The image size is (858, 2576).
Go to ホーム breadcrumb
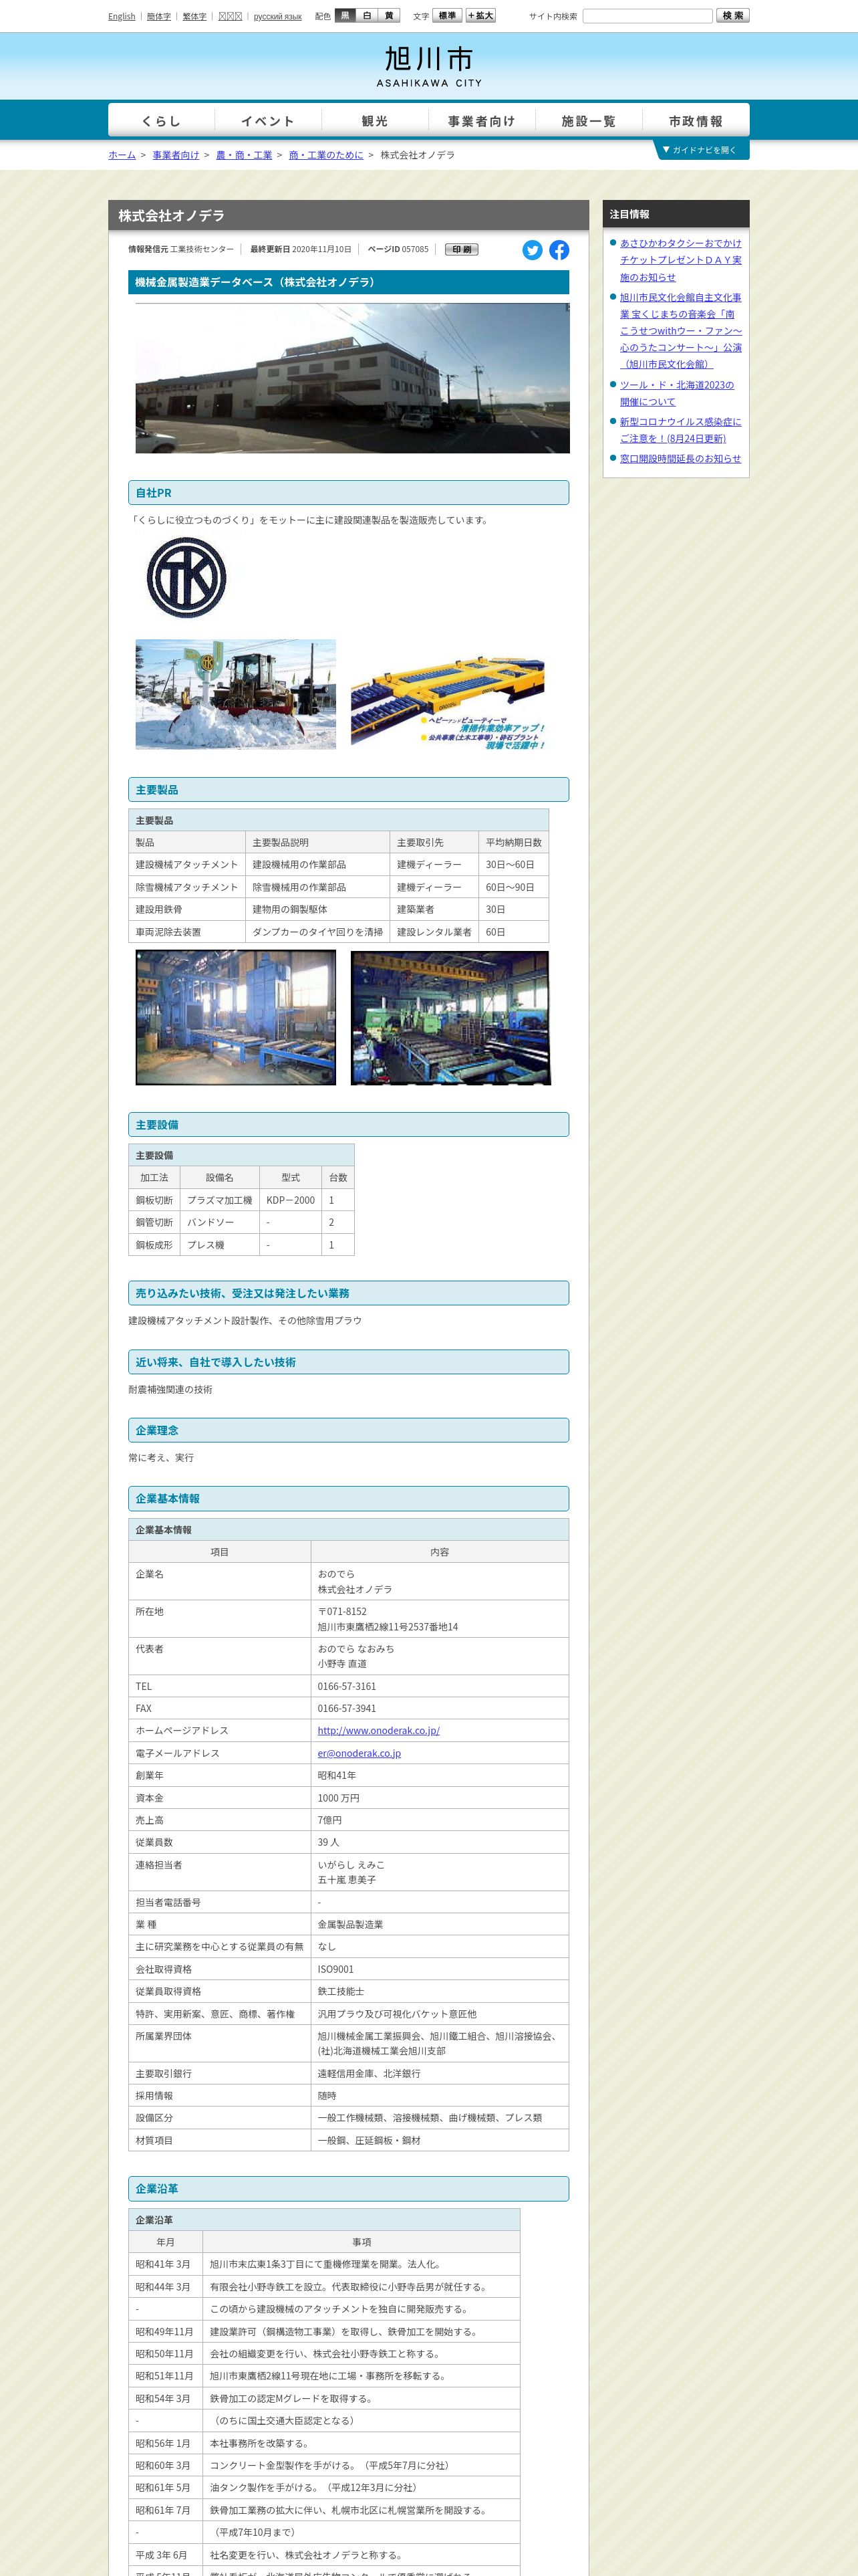(x=122, y=155)
